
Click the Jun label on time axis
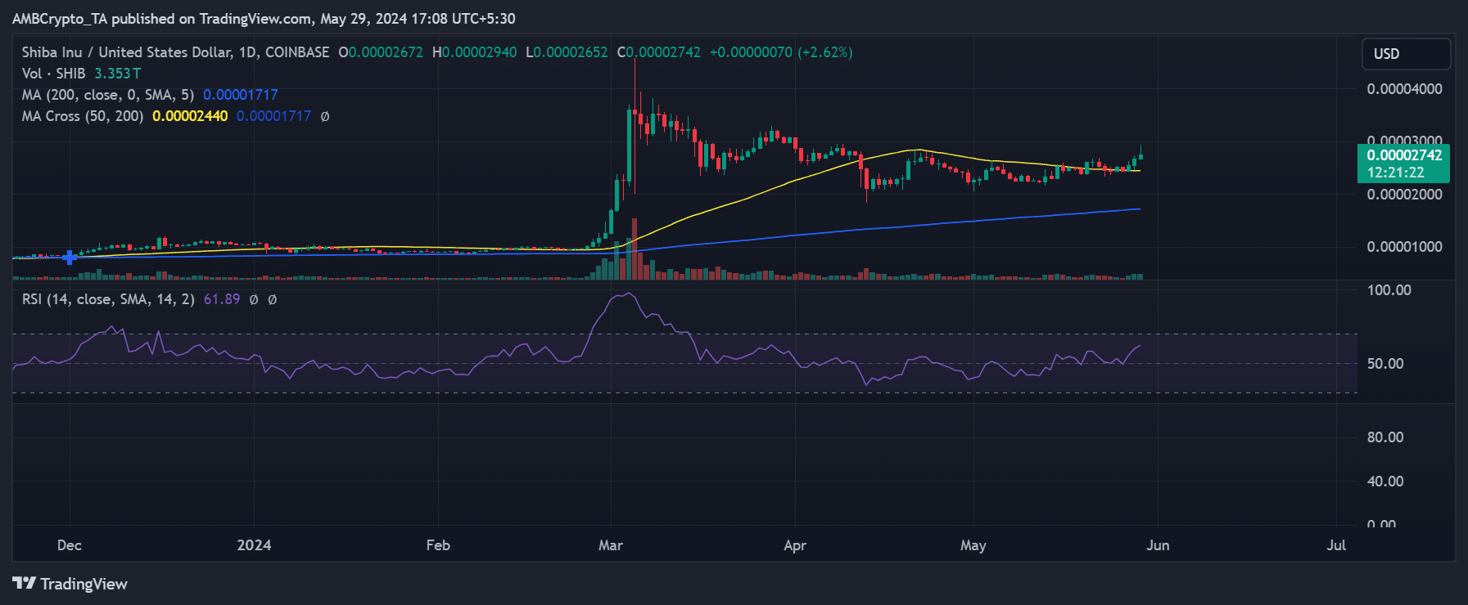coord(1158,545)
